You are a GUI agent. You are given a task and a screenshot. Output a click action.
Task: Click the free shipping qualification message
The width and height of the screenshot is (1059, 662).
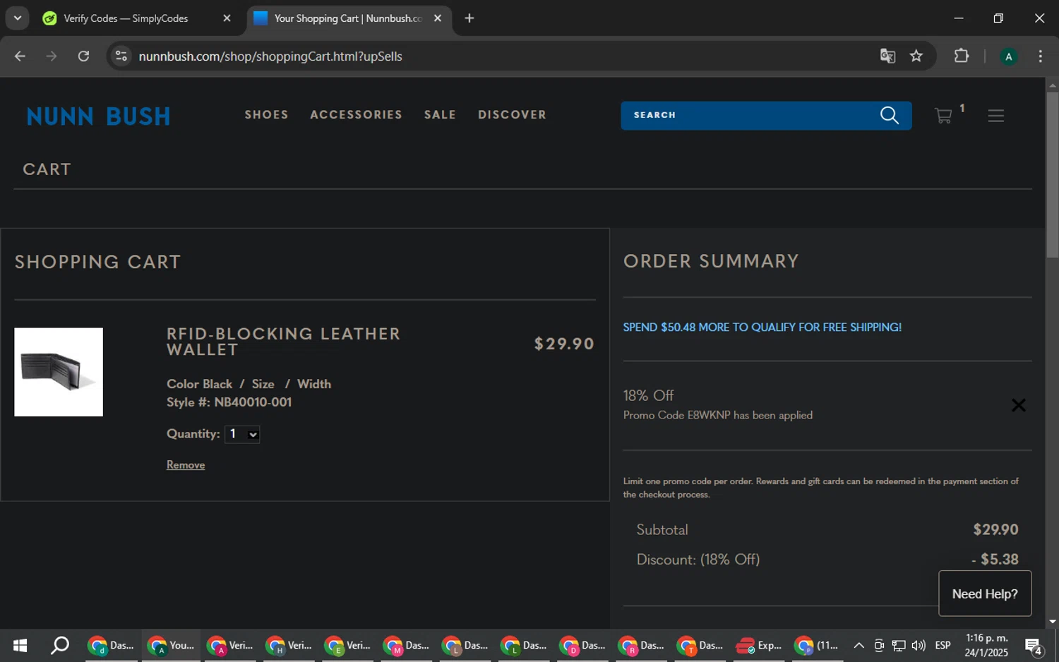click(x=762, y=327)
